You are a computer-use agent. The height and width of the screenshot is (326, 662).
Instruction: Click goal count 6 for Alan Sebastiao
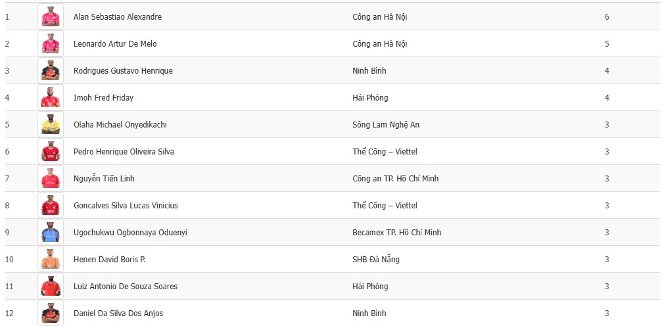[607, 17]
